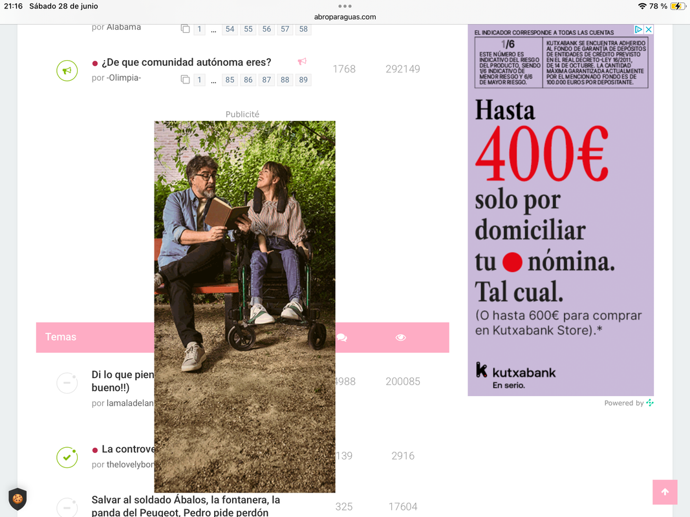Click the kutxabank logo in ad
This screenshot has height=517, width=690.
point(516,375)
